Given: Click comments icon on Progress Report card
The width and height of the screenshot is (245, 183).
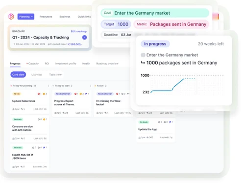Looking at the screenshot, I should [x=64, y=113].
